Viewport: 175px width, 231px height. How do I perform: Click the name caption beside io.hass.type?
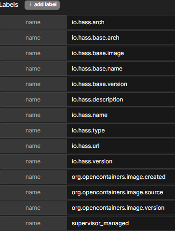[33, 130]
